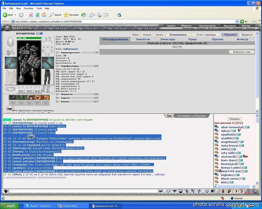Click the Stop loading icon
Viewport: 262px width, 209px height.
click(31, 15)
